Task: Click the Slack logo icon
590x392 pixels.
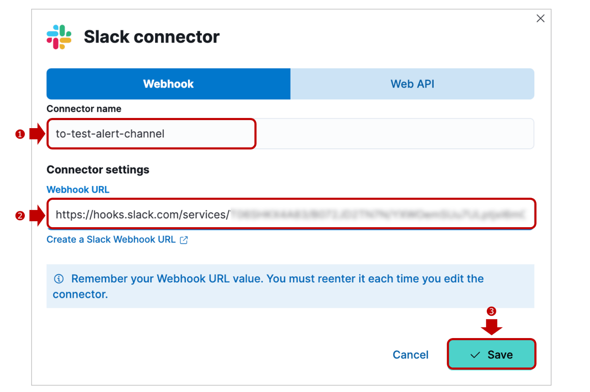Action: (x=59, y=37)
